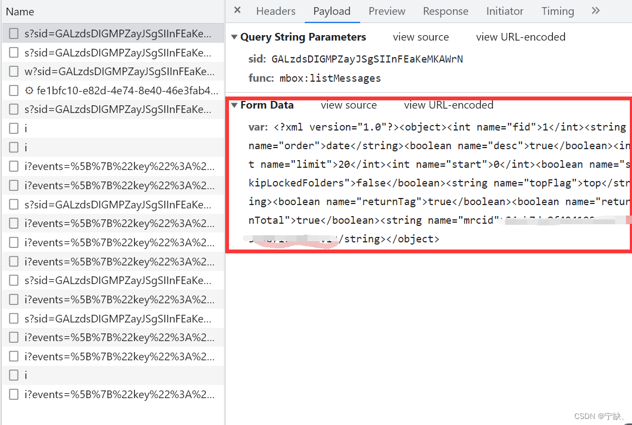632x425 pixels.
Task: Collapse the Form Data section
Action: (235, 105)
